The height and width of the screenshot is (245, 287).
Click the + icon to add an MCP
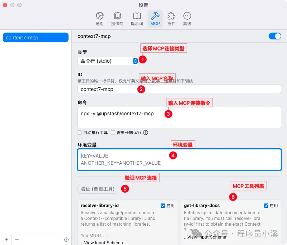(6, 239)
